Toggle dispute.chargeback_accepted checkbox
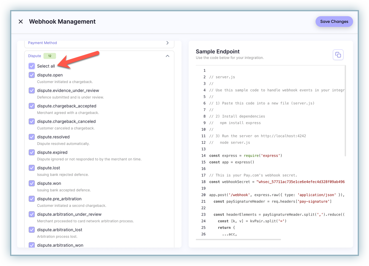The width and height of the screenshot is (369, 266). coord(32,106)
